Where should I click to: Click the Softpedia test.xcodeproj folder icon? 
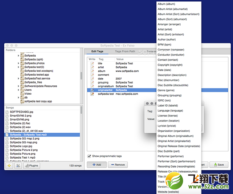[x=22, y=71]
